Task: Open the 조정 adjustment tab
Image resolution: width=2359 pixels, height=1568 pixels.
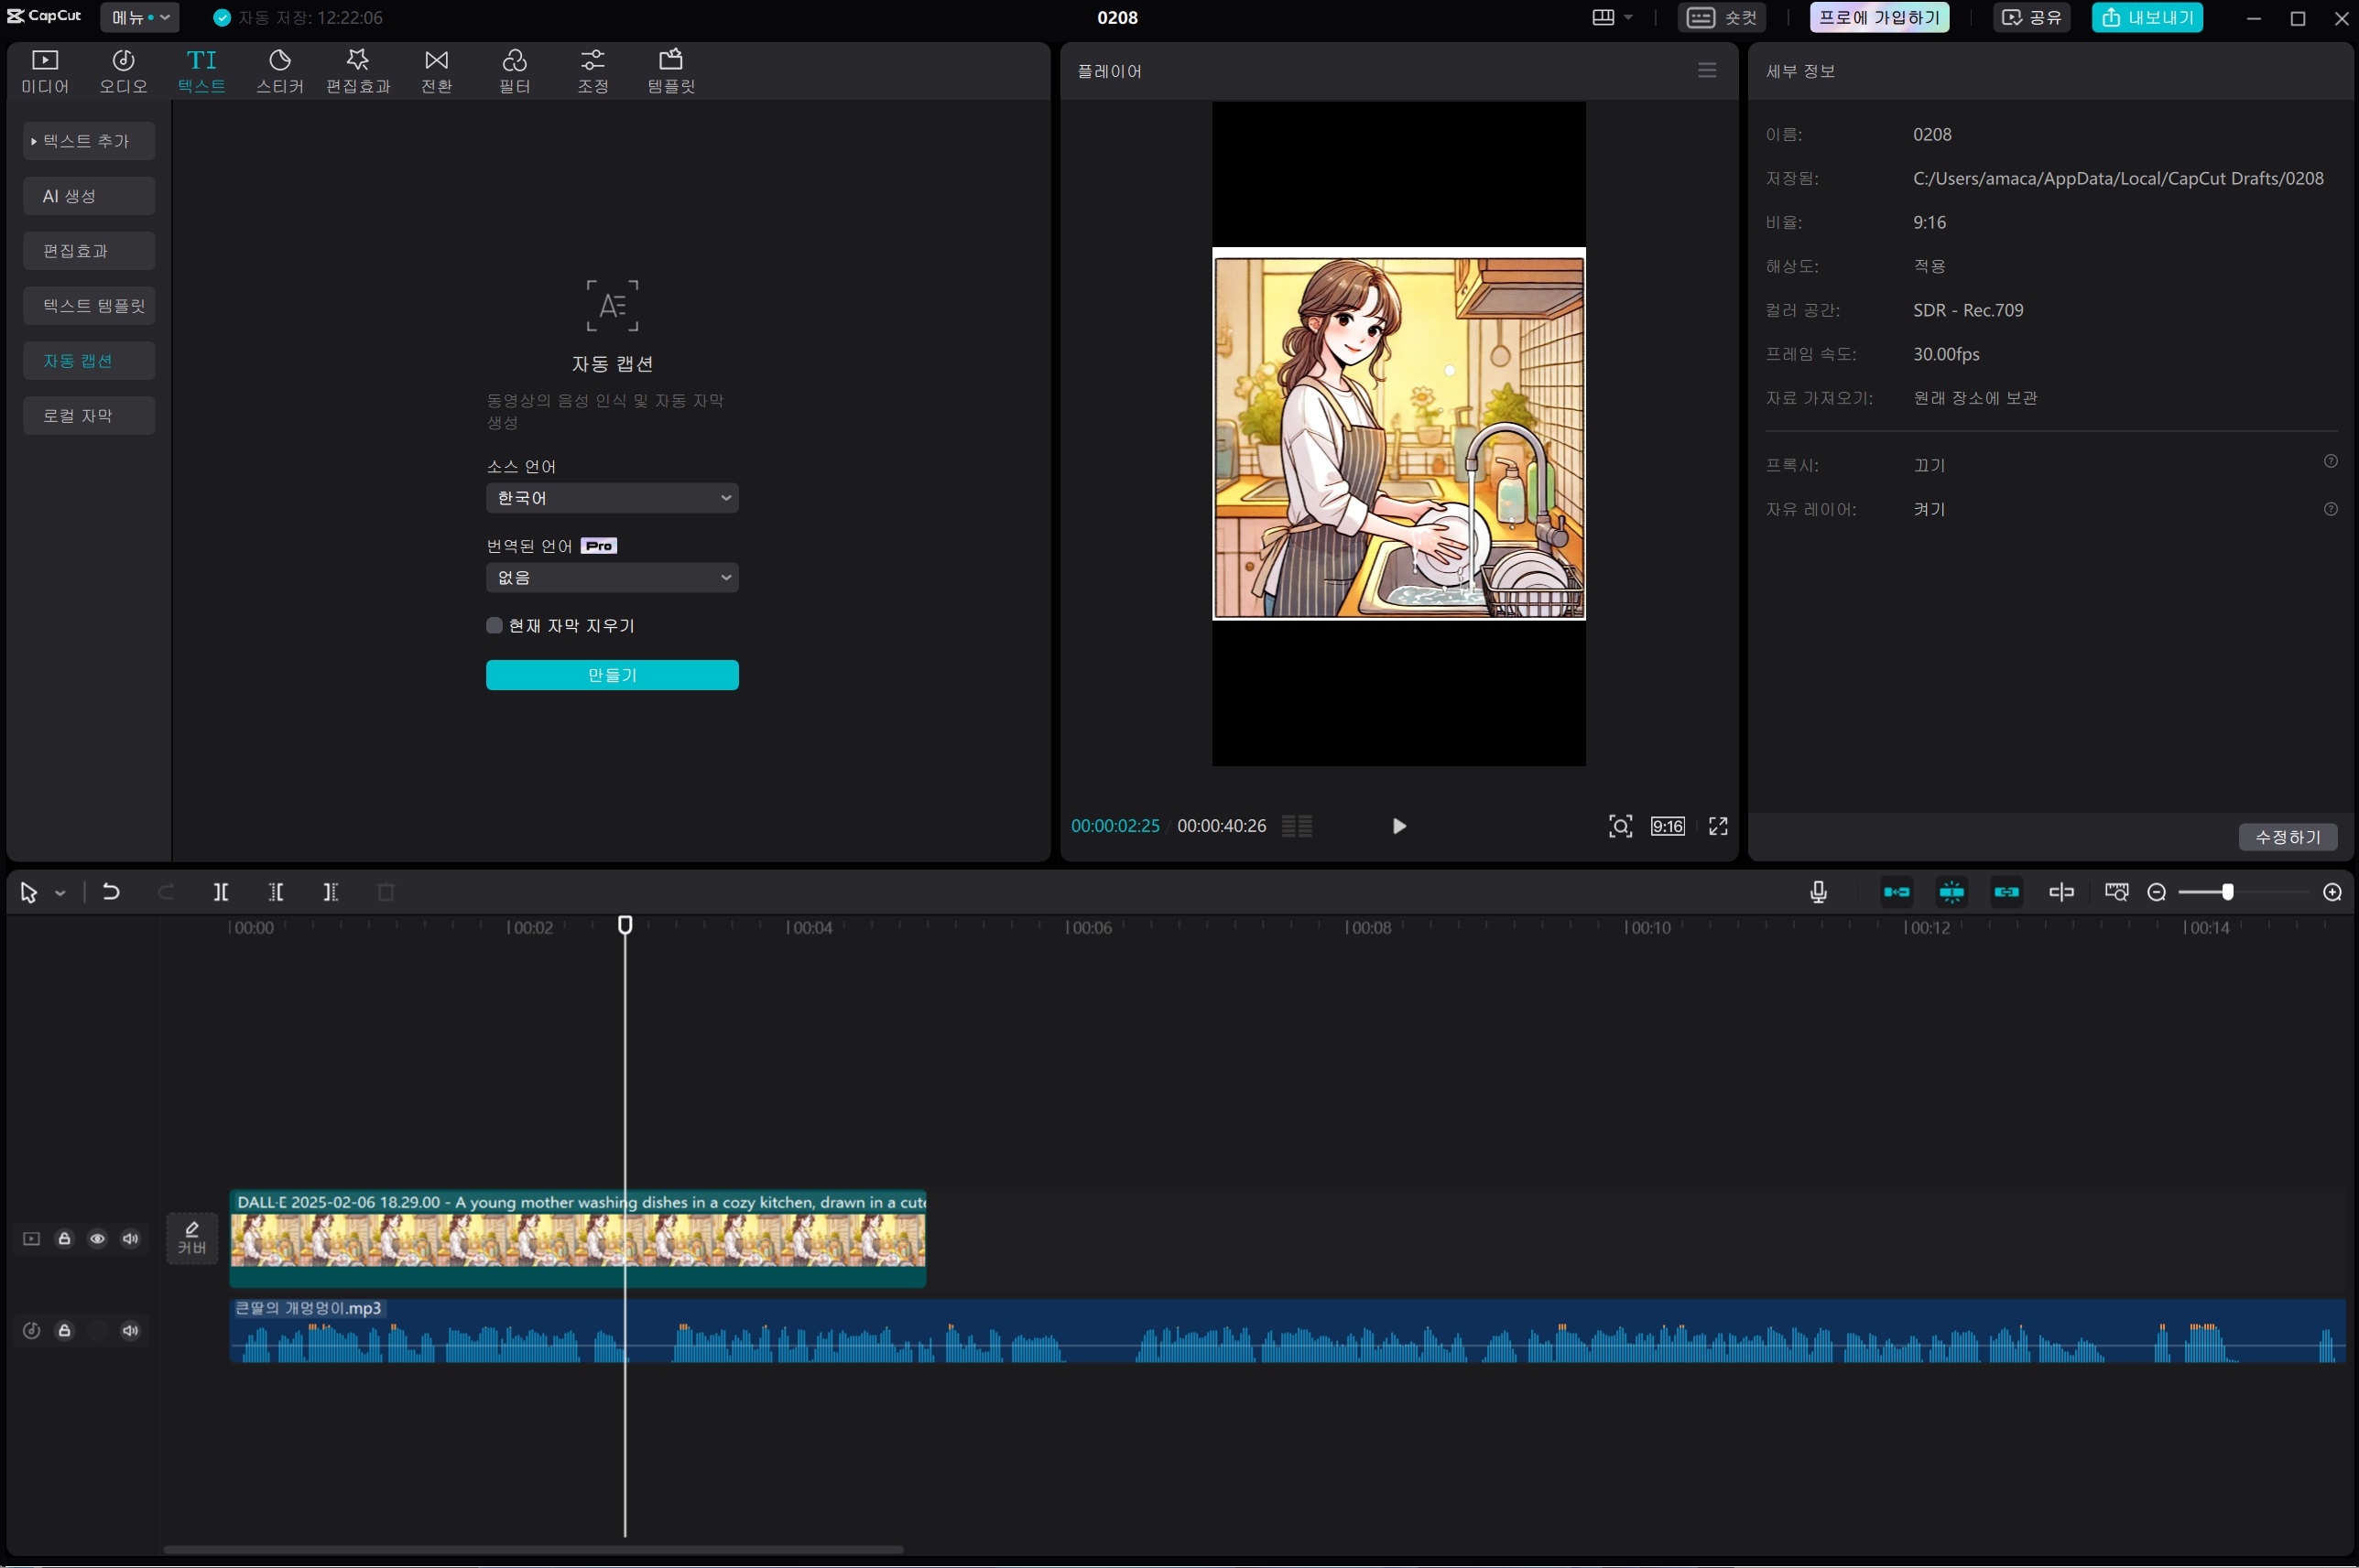Action: [592, 72]
